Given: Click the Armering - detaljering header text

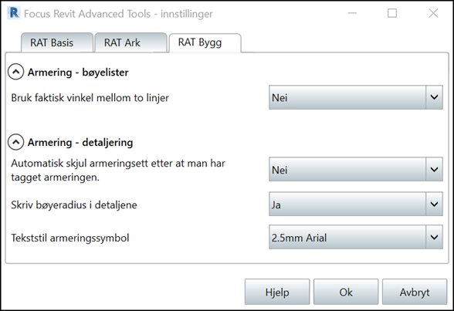Looking at the screenshot, I should click(x=80, y=142).
